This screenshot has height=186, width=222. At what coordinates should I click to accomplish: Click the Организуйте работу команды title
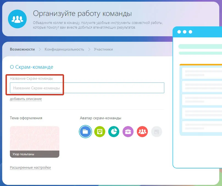82,13
